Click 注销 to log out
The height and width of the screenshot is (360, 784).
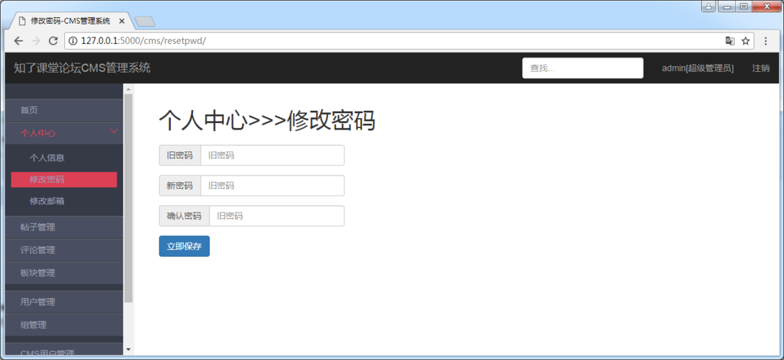pyautogui.click(x=760, y=68)
